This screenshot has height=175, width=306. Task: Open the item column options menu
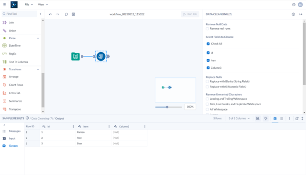pyautogui.click(x=109, y=126)
